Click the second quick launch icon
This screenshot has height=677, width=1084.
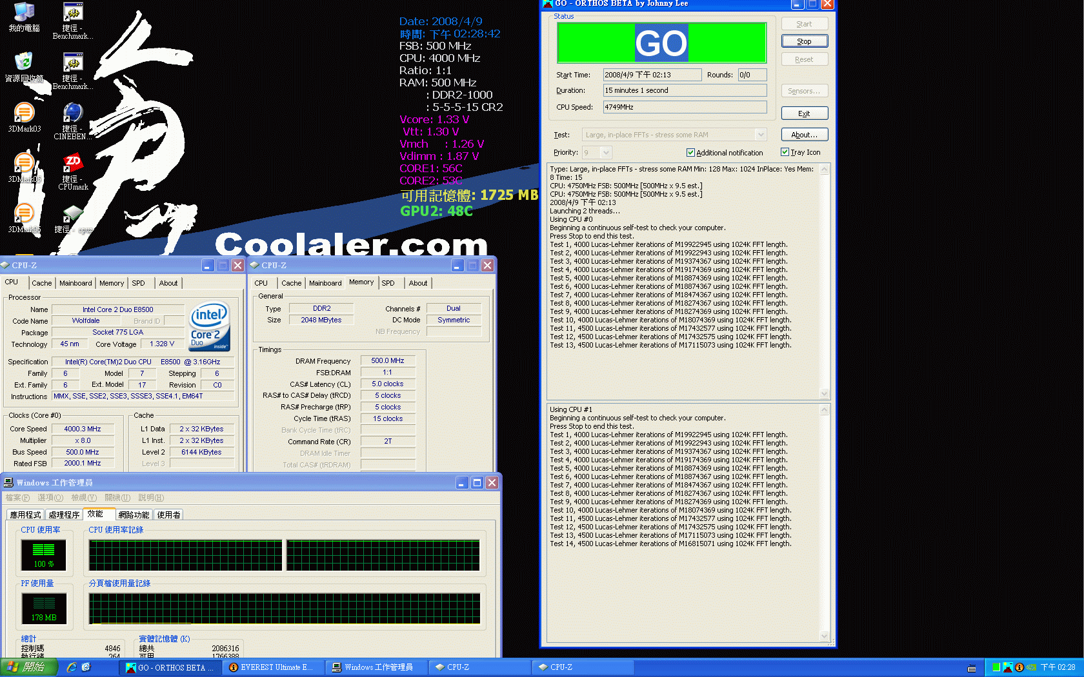[86, 667]
